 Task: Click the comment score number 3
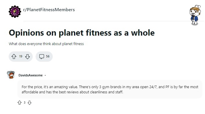24,103
